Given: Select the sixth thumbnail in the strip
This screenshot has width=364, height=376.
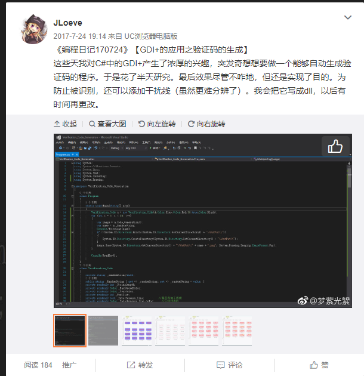Looking at the screenshot, I should point(237,331).
